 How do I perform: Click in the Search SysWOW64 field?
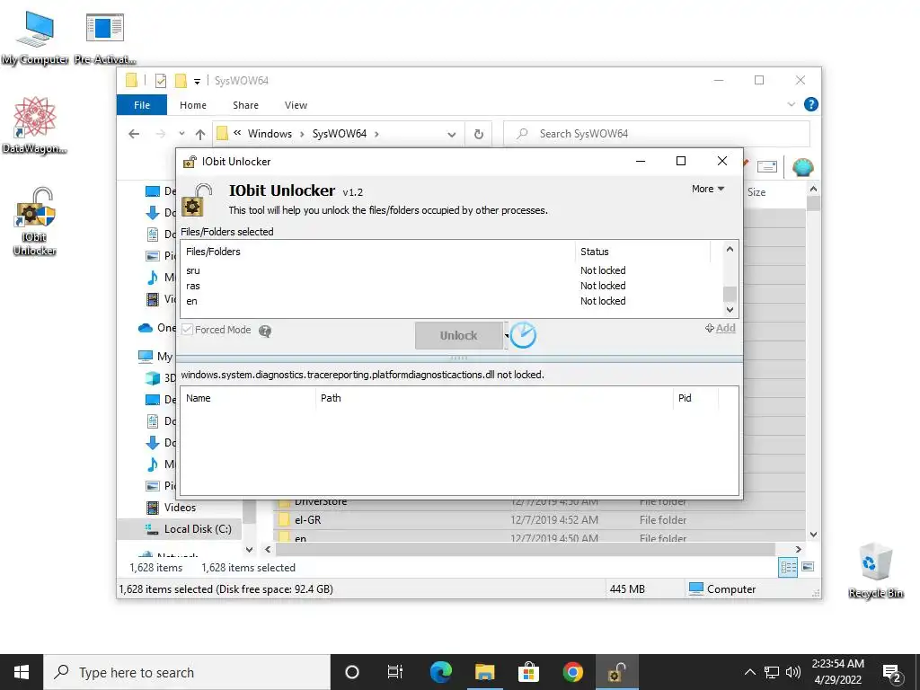coord(657,134)
